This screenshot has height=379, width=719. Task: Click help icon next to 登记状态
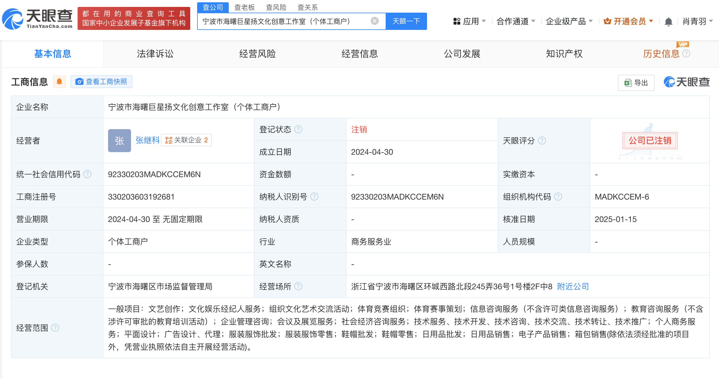tap(298, 129)
